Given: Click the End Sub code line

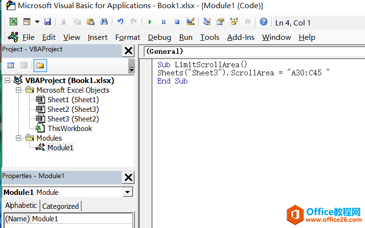Looking at the screenshot, I should pyautogui.click(x=172, y=81).
